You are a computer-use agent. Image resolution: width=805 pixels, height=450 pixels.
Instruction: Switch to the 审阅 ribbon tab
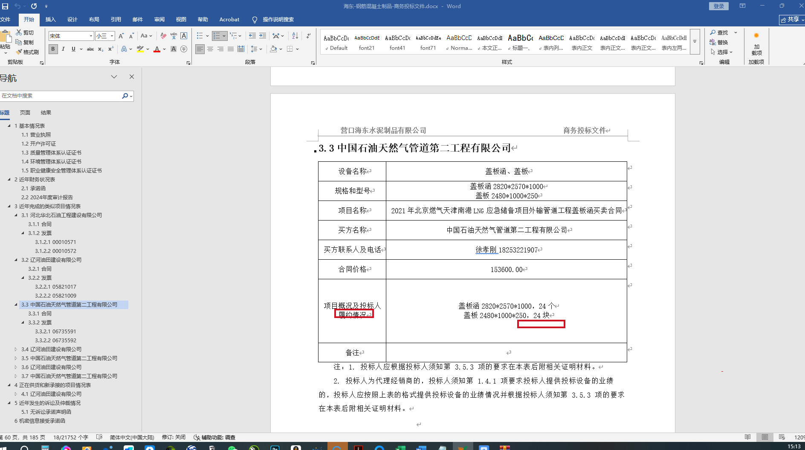click(159, 20)
